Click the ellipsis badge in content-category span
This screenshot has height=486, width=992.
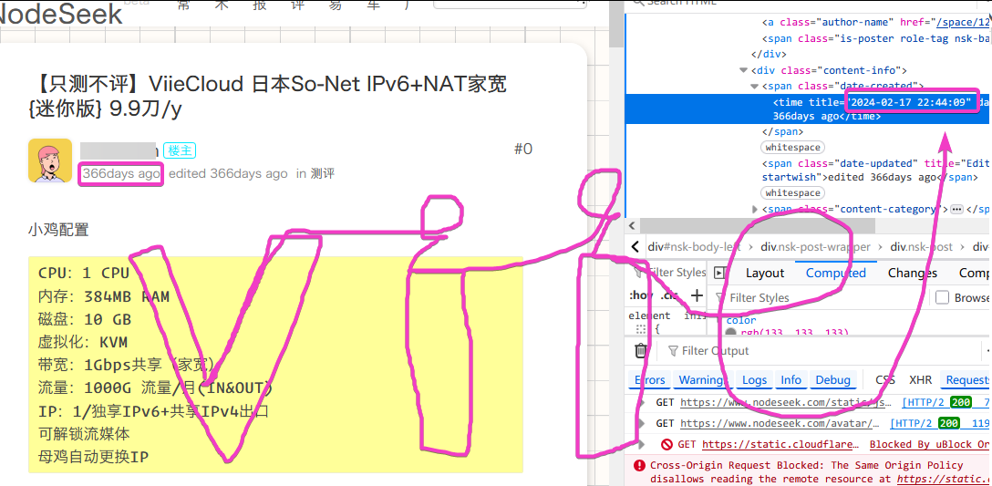[956, 209]
